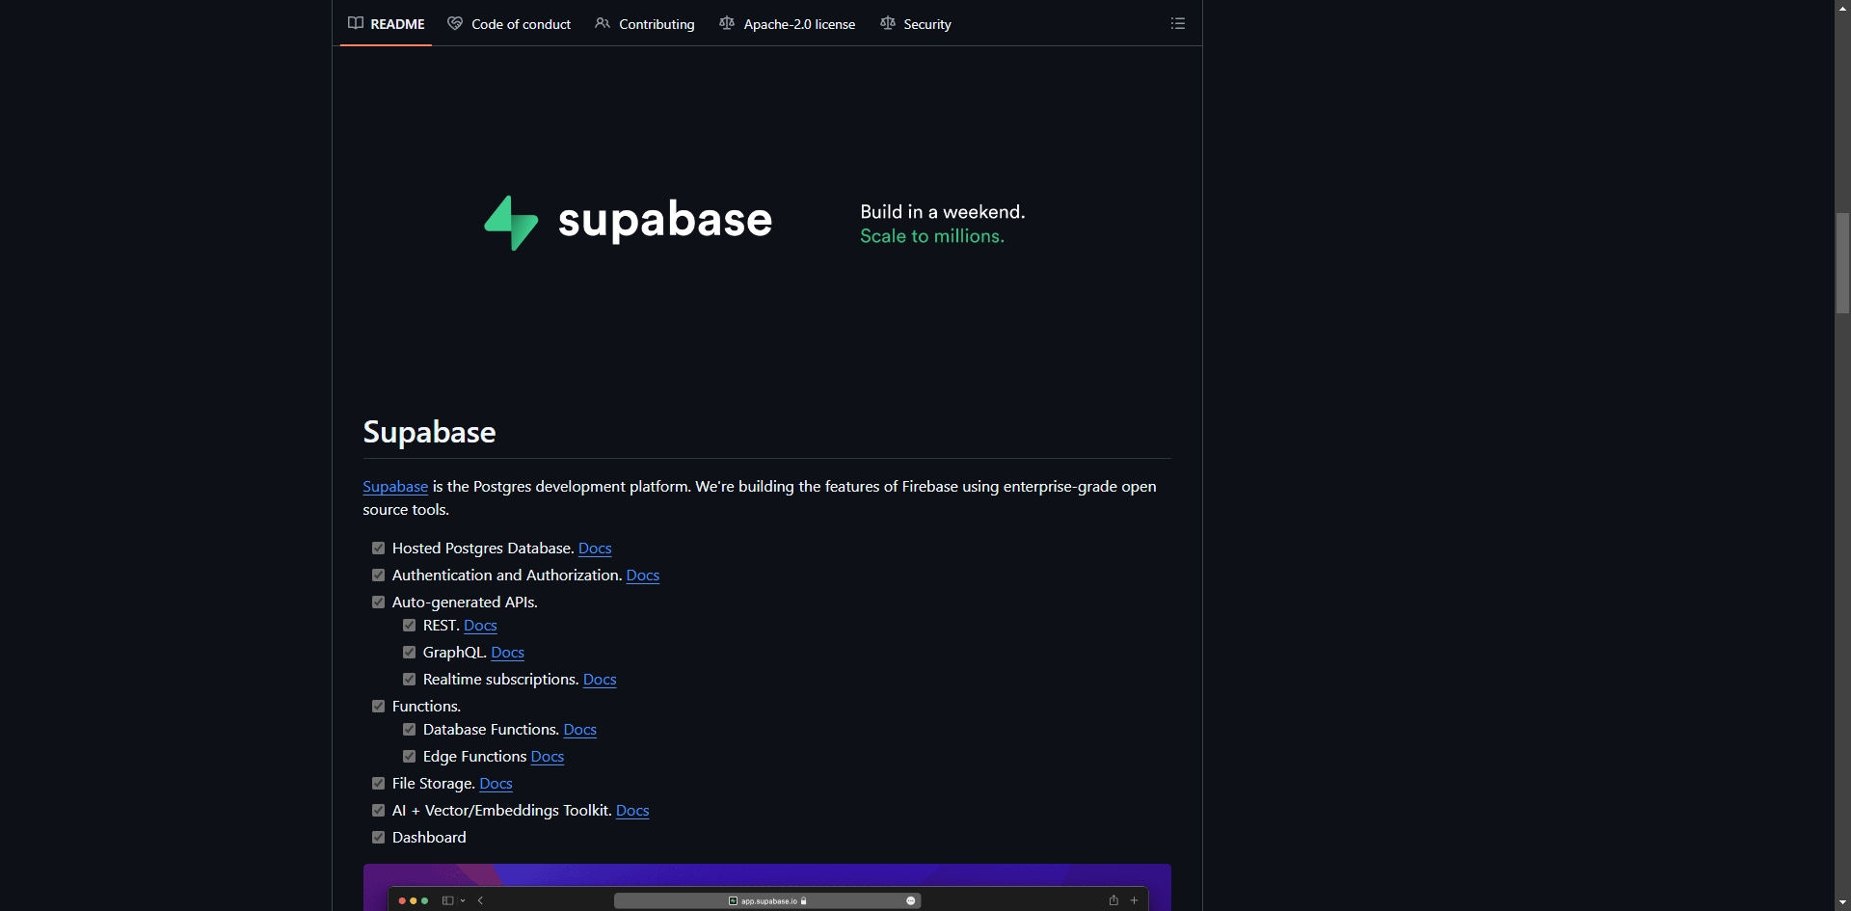Toggle Edge Functions checkbox
This screenshot has height=911, width=1851.
(409, 756)
